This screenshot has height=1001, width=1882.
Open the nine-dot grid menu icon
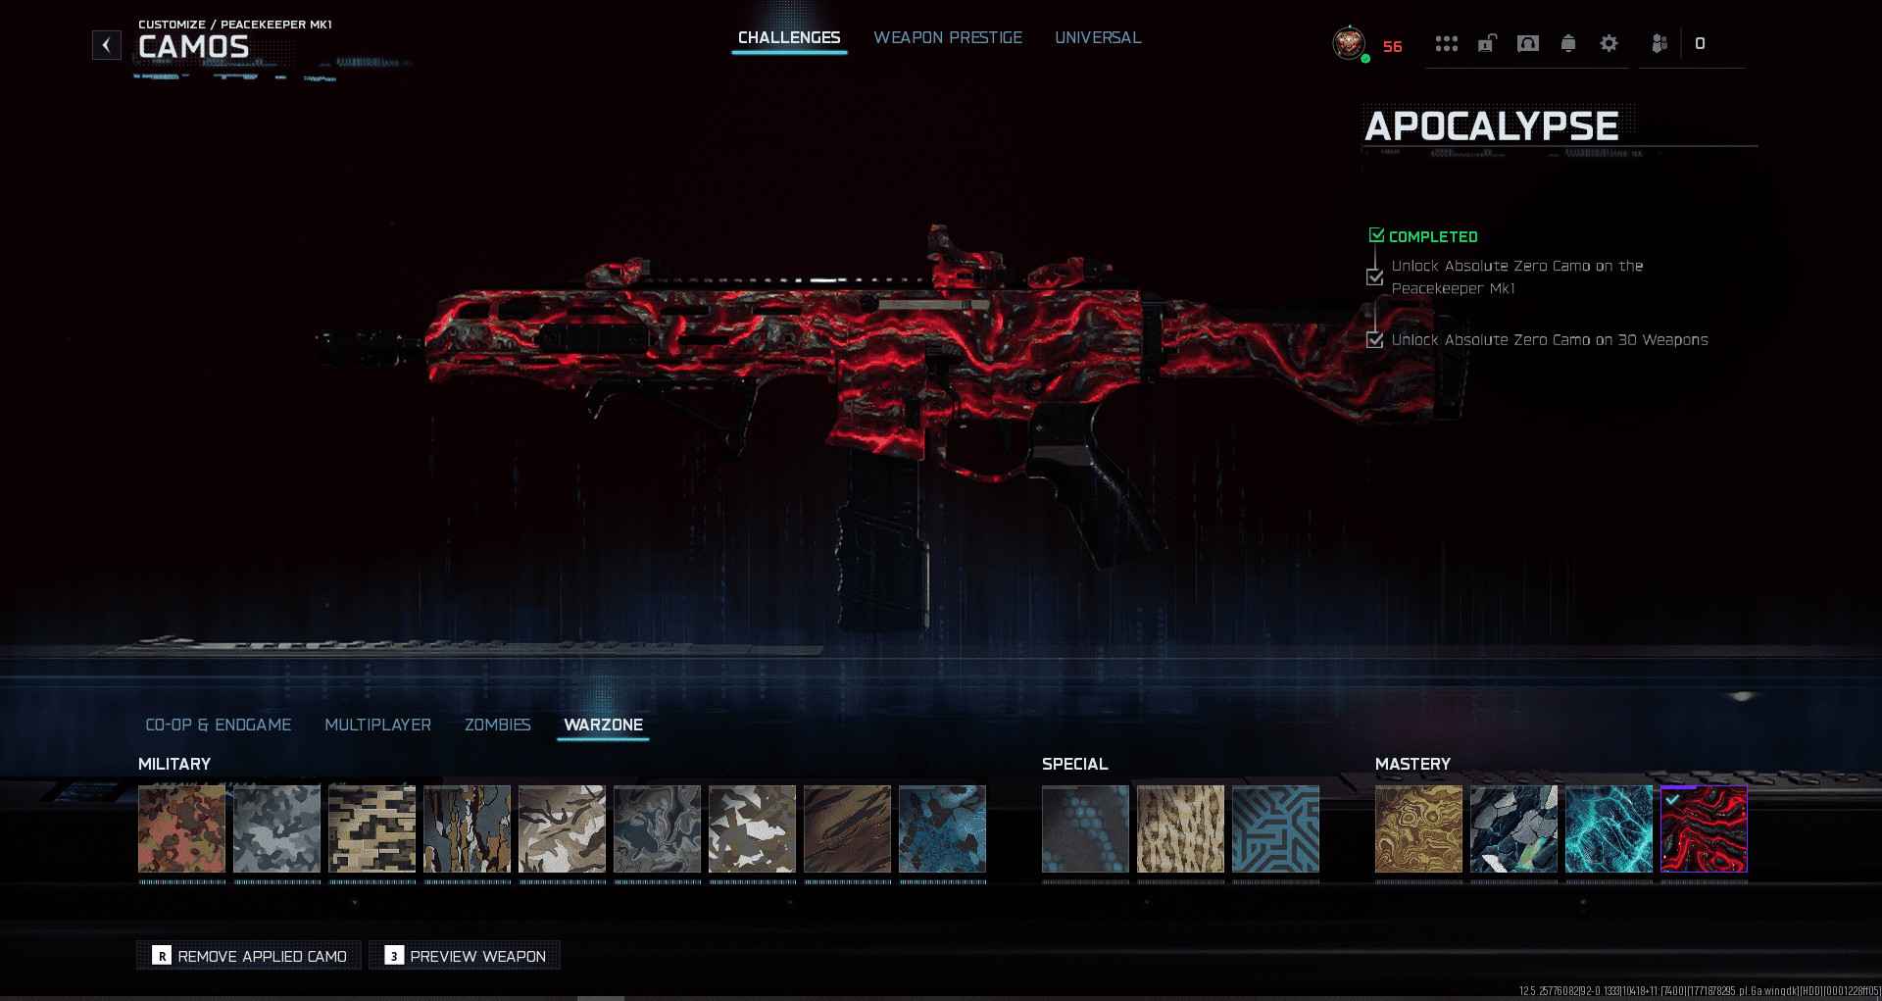pyautogui.click(x=1446, y=44)
